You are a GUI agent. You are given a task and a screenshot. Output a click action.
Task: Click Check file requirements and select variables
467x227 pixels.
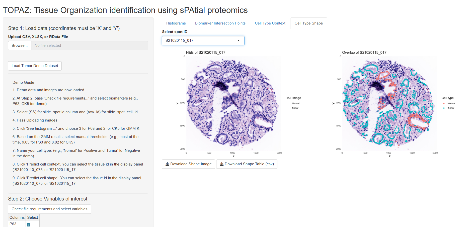tap(49, 209)
